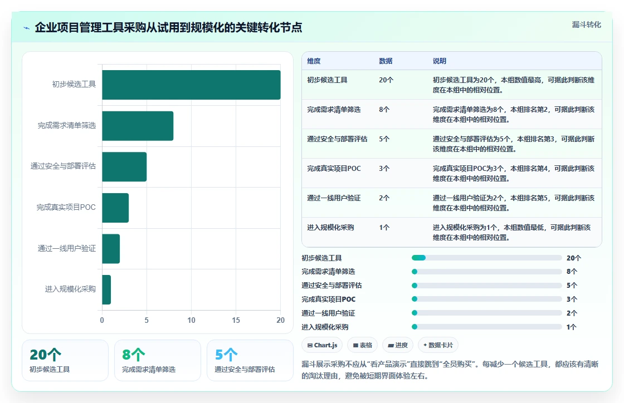Click the 初步候选工具 progress bar

[x=487, y=258]
